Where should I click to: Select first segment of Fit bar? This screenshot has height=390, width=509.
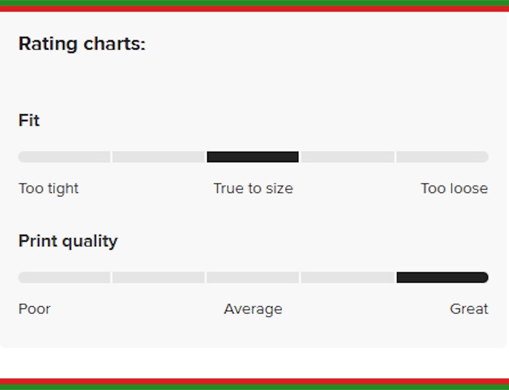64,157
